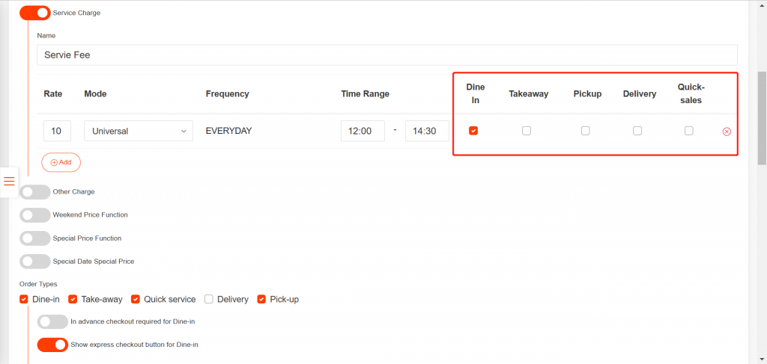This screenshot has width=767, height=364.
Task: Check the Takeaway service charge checkbox
Action: tap(527, 131)
